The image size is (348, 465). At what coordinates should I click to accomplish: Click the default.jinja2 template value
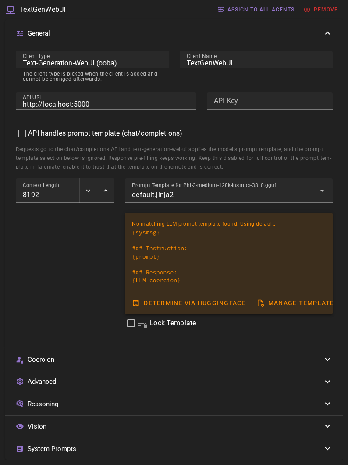point(153,195)
